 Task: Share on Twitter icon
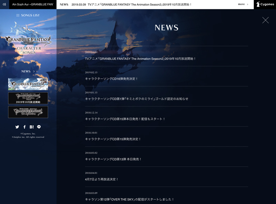tap(17, 127)
